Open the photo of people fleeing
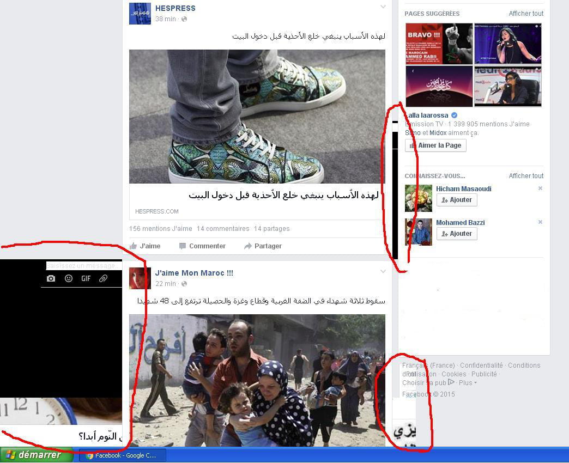The height and width of the screenshot is (463, 569). [257, 380]
